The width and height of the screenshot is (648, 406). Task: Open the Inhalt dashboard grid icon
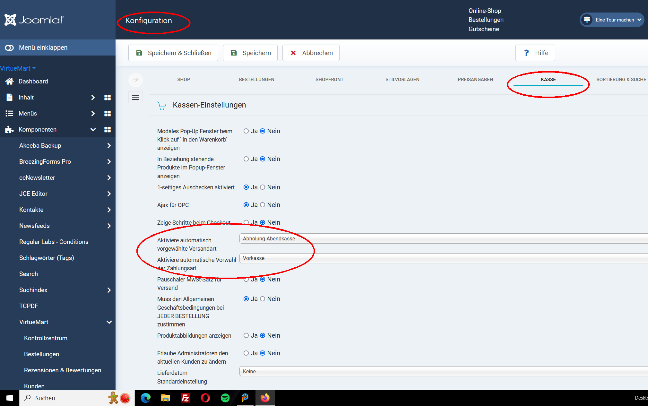pyautogui.click(x=108, y=98)
